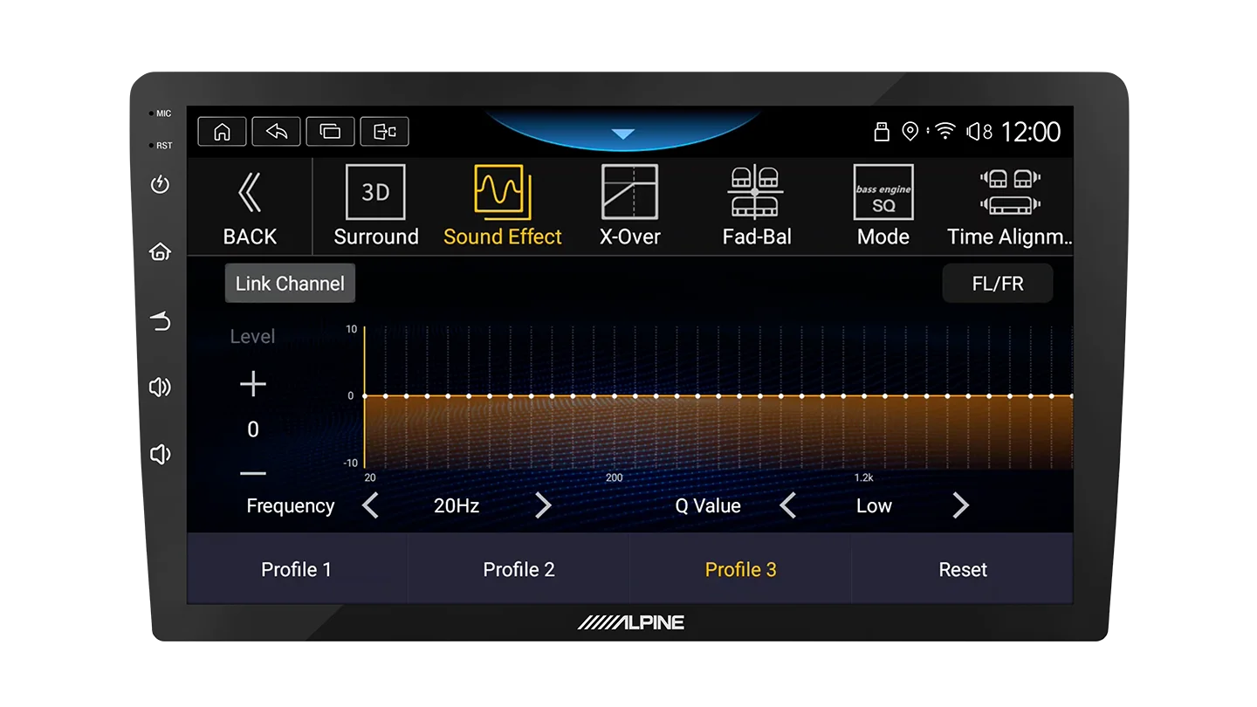1257x707 pixels.
Task: Toggle the Link Channel button
Action: pyautogui.click(x=290, y=284)
